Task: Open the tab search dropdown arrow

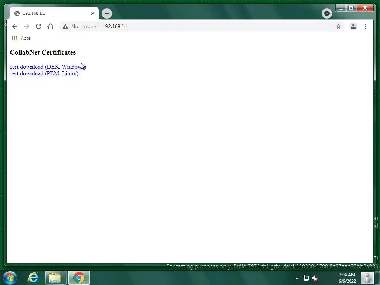Action: coord(327,13)
